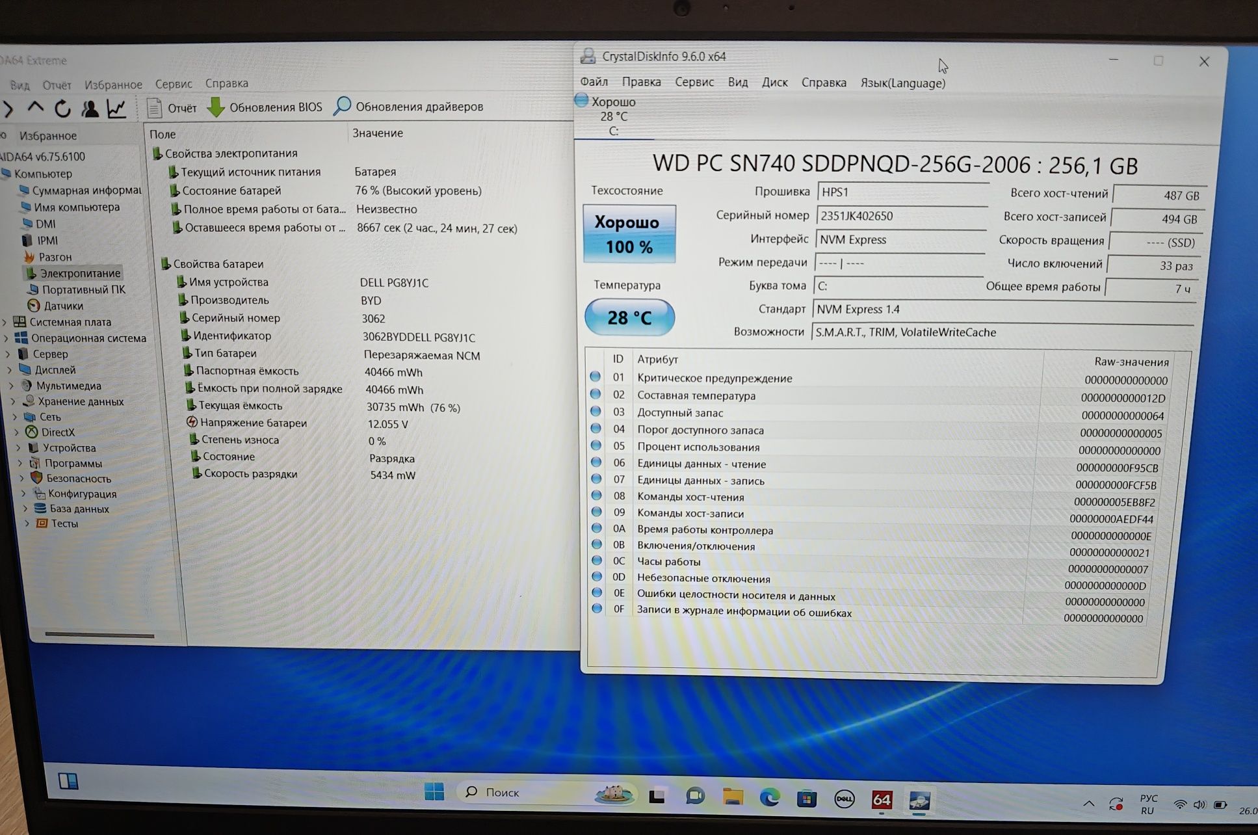Open Правка menu in CrystalDiskInfo
The height and width of the screenshot is (835, 1258).
pyautogui.click(x=642, y=82)
